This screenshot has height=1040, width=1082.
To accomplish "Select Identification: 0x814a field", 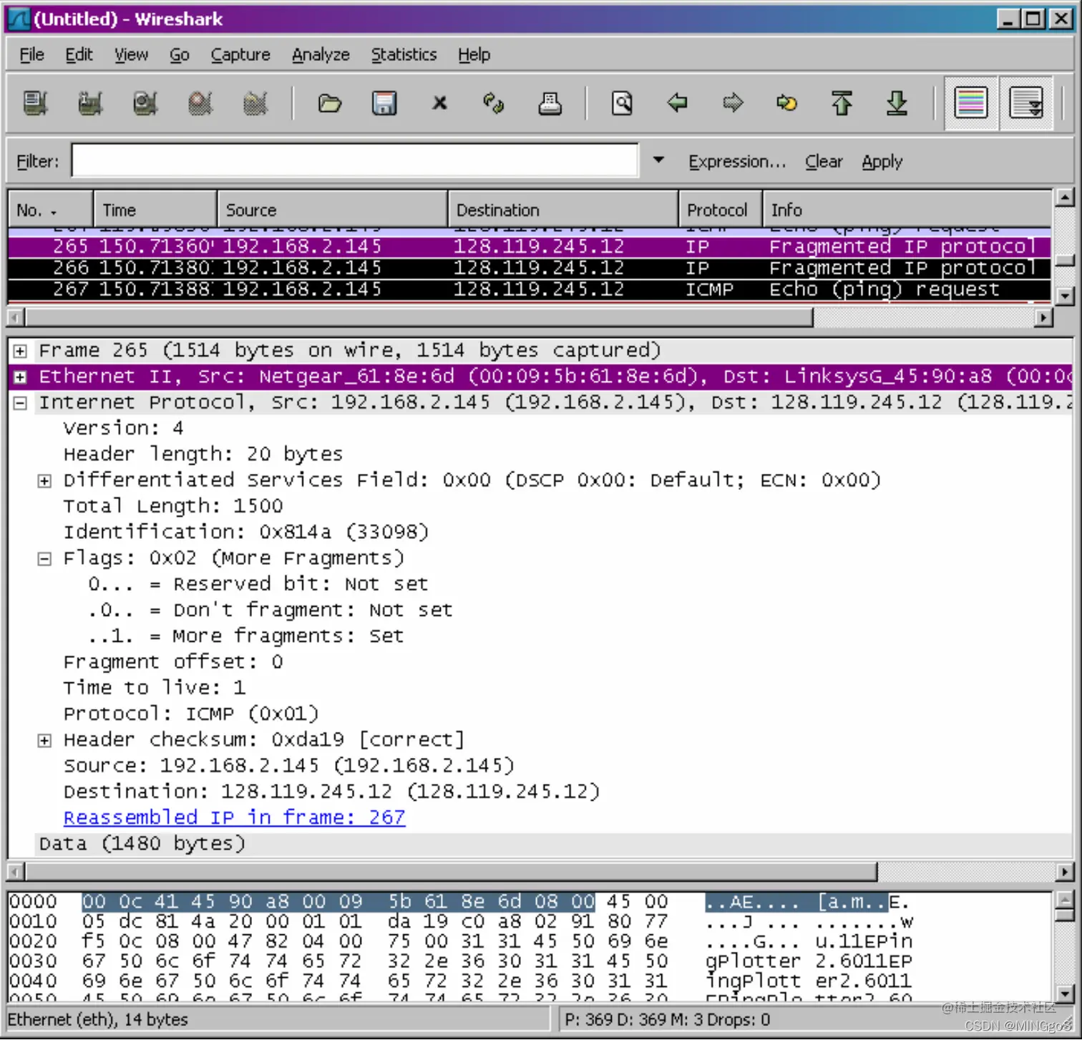I will point(246,532).
